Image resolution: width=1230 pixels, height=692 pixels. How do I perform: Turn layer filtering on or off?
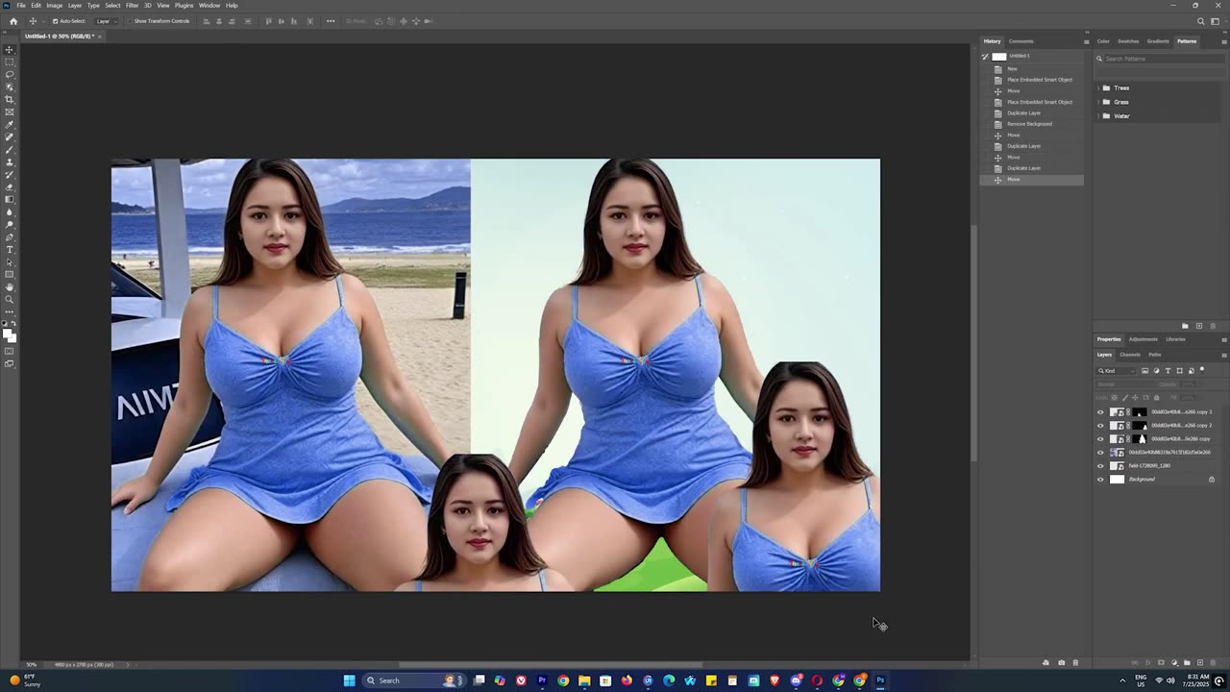(1202, 370)
